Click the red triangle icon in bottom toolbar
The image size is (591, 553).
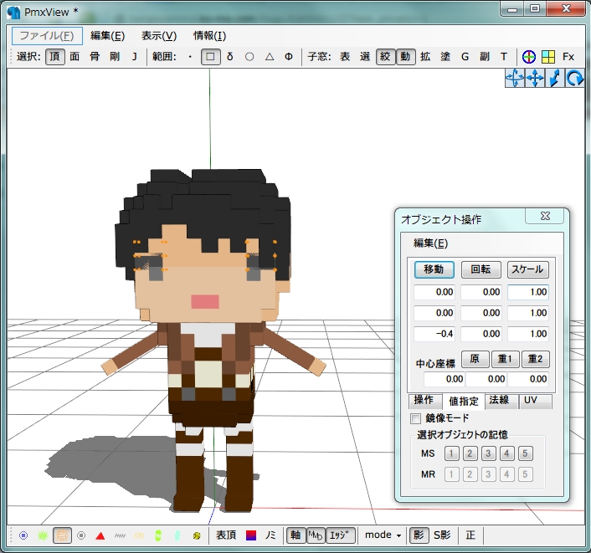coord(100,535)
